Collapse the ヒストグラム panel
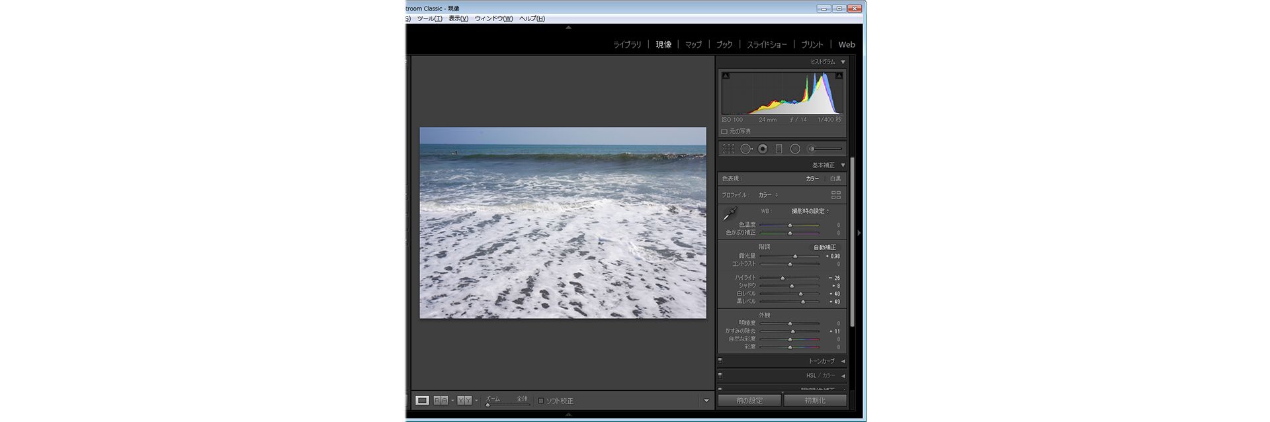The image size is (1270, 422). click(843, 62)
